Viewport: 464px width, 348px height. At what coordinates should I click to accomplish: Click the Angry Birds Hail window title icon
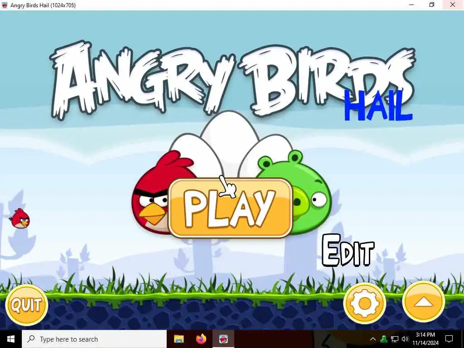[x=5, y=5]
